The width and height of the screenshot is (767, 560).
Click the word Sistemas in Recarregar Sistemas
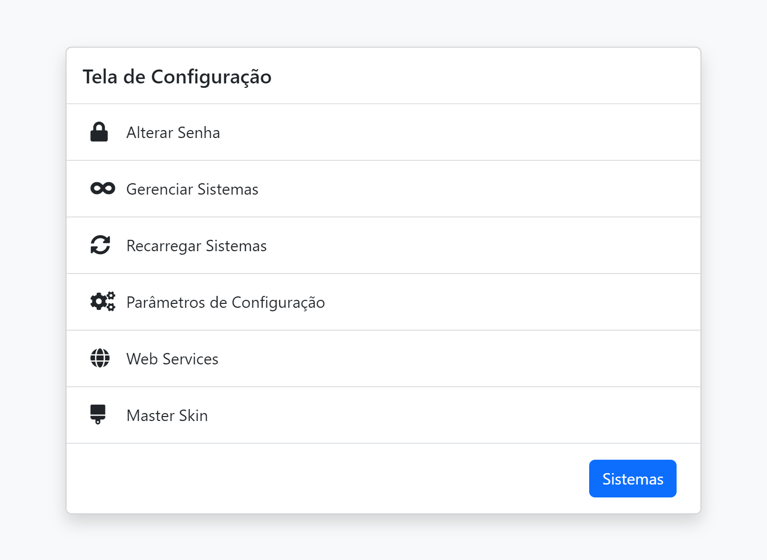coord(236,246)
